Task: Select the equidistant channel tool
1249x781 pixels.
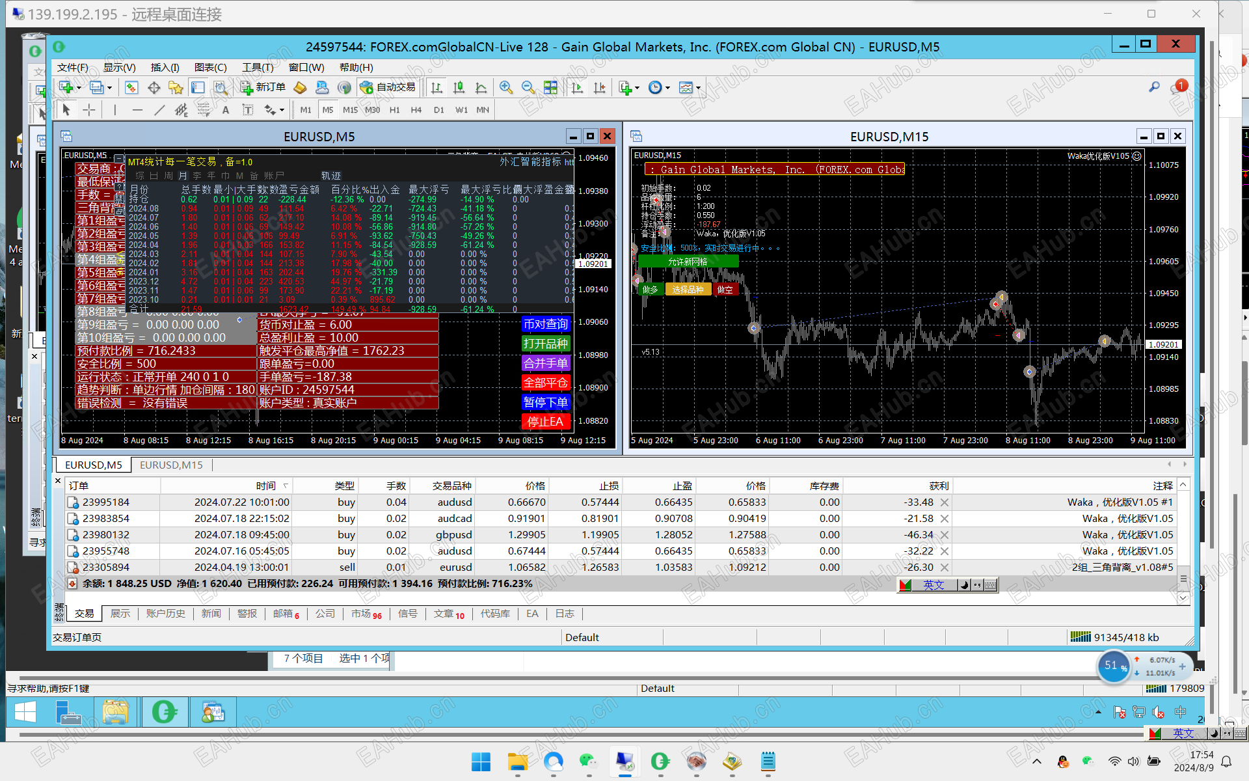Action: pyautogui.click(x=181, y=110)
